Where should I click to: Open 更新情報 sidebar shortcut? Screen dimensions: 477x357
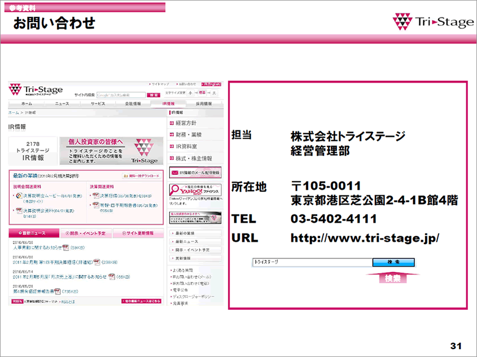196,258
